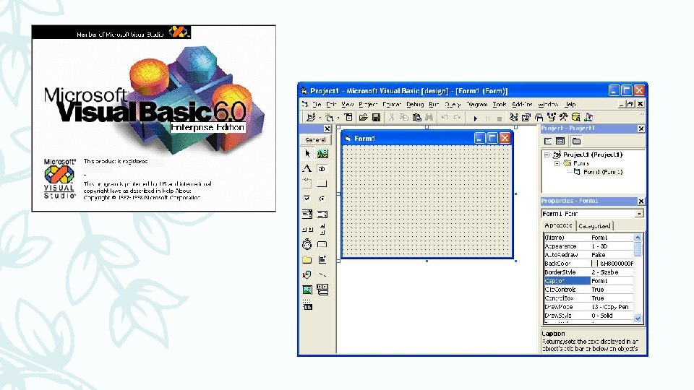Pick the Frame control in the toolbox
Viewport: 694px width, 390px height.
[307, 183]
